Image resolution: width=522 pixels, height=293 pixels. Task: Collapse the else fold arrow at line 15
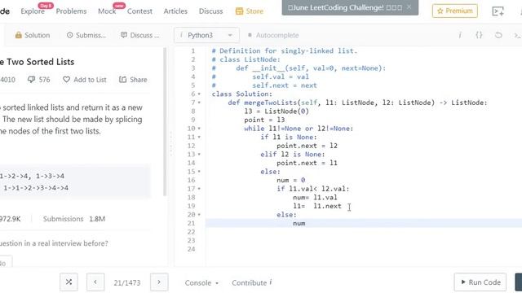click(199, 172)
